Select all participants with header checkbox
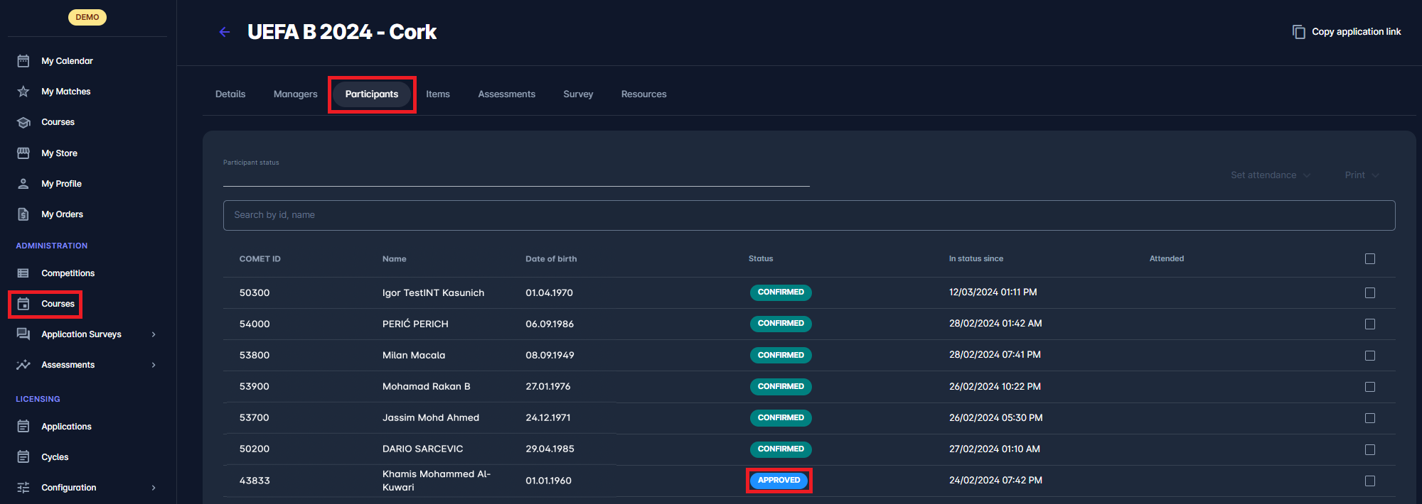Image resolution: width=1422 pixels, height=504 pixels. 1369,259
